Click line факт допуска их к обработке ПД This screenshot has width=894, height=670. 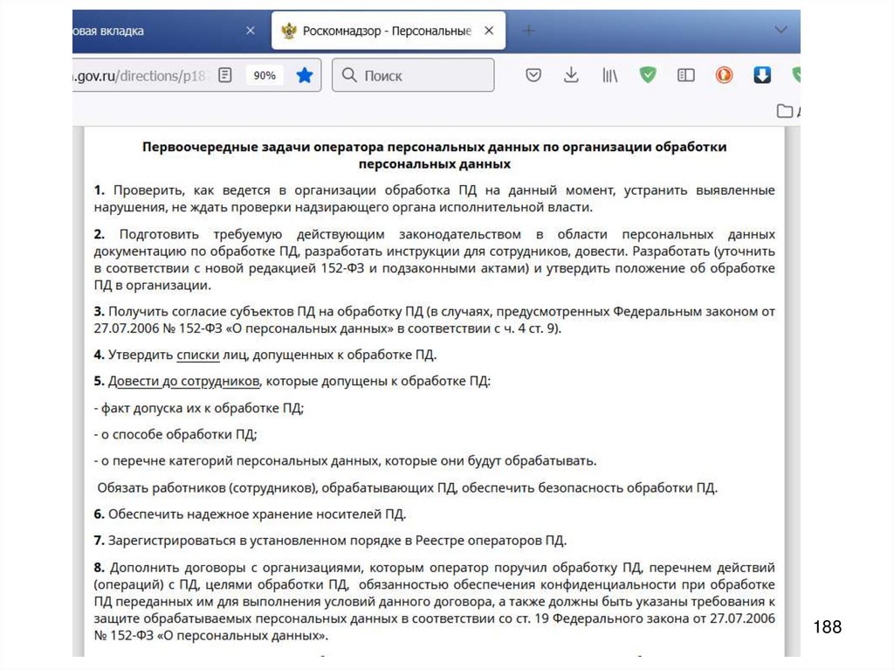[x=199, y=409]
